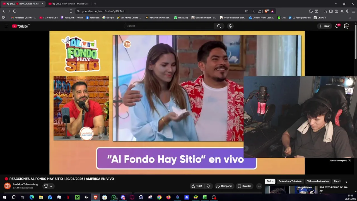Open a new browser tab
Viewport: 357px width, 201px height.
(x=95, y=4)
